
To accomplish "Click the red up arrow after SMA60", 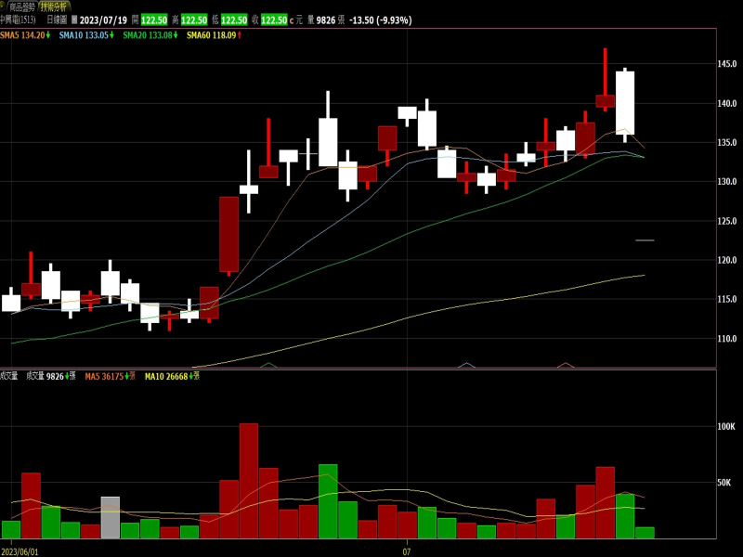I will pyautogui.click(x=241, y=35).
